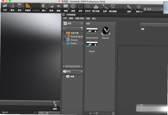Click the tree scrollbar right arrow
Image resolution: width=168 pixels, height=115 pixels.
[x=82, y=66]
